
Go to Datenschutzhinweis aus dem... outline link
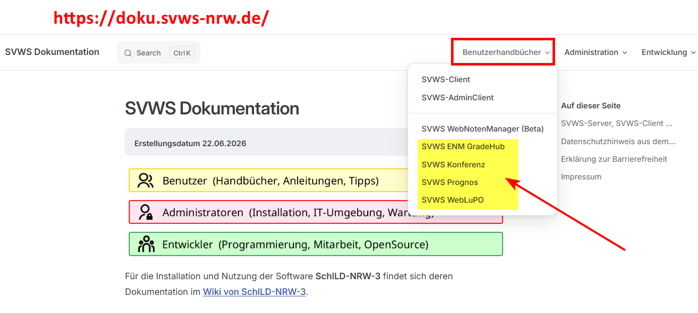click(618, 141)
